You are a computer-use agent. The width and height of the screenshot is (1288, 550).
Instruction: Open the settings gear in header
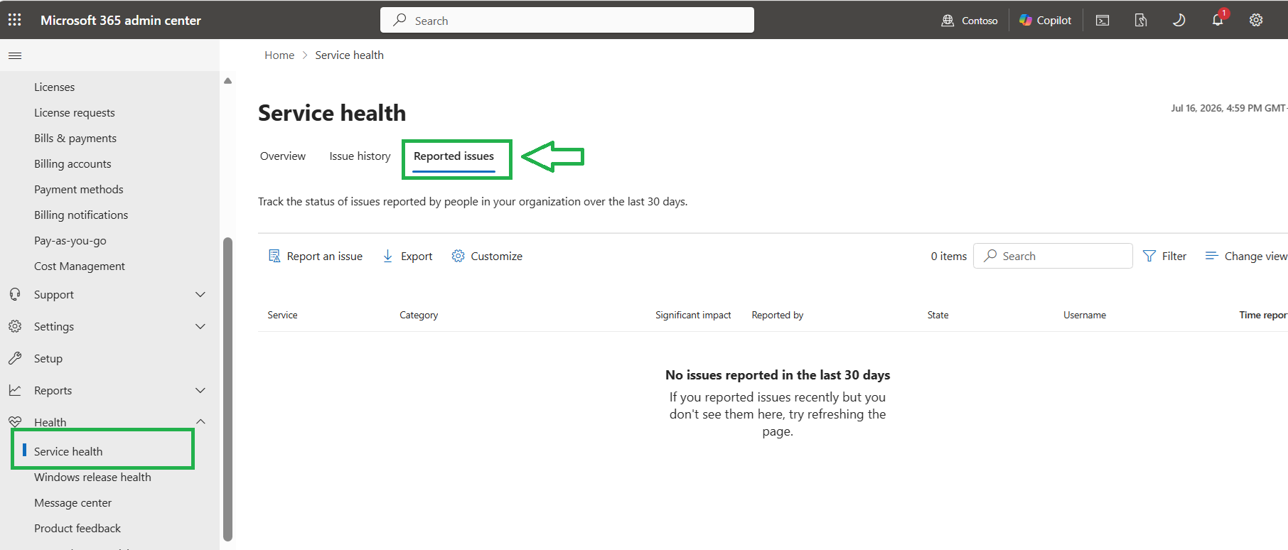(1256, 20)
